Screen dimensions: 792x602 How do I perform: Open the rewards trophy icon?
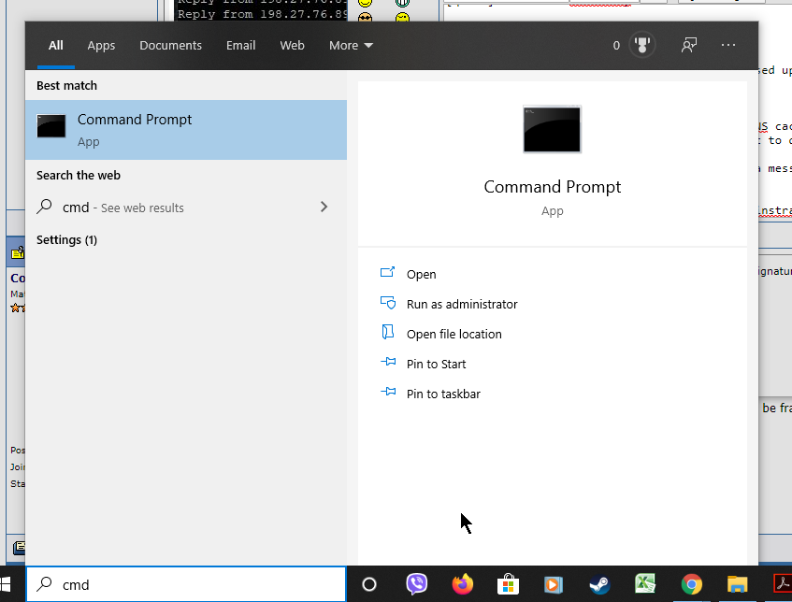tap(642, 45)
